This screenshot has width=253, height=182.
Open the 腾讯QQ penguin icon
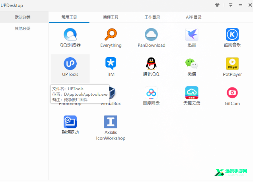[151, 64]
